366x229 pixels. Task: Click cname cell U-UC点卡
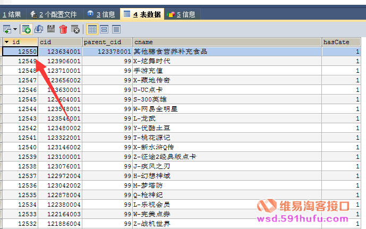(227, 90)
